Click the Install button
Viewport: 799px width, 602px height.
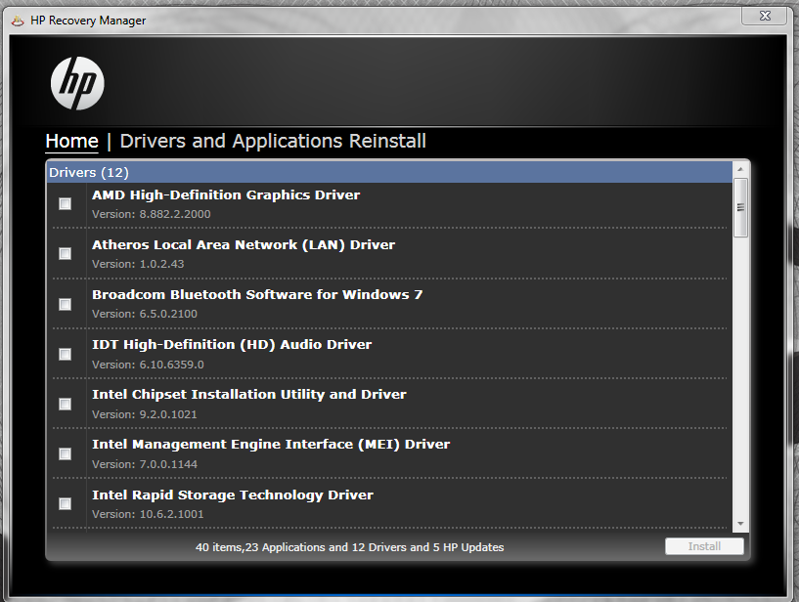(704, 546)
